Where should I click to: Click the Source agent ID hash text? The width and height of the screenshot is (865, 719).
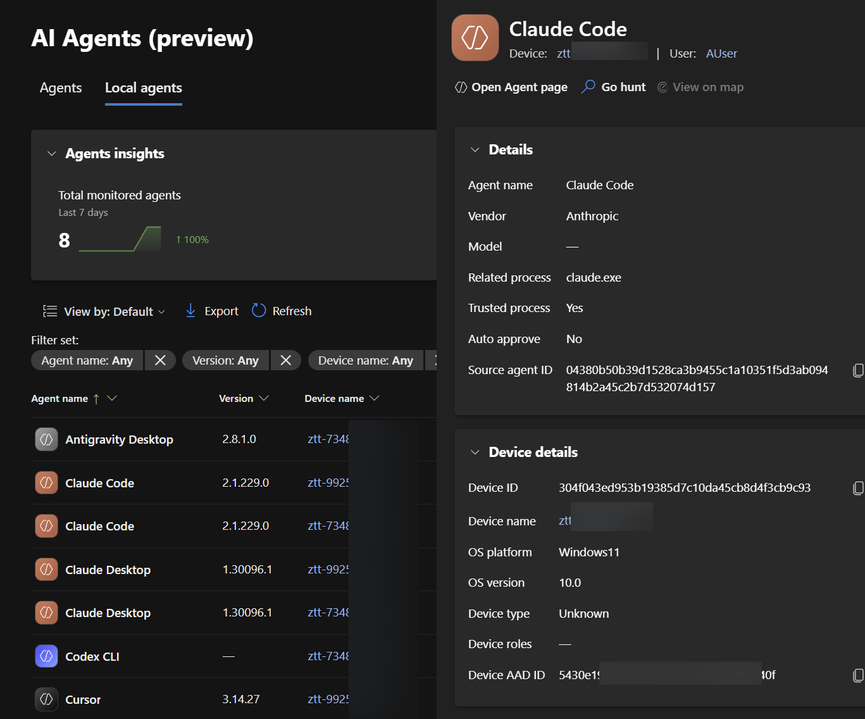pyautogui.click(x=697, y=378)
